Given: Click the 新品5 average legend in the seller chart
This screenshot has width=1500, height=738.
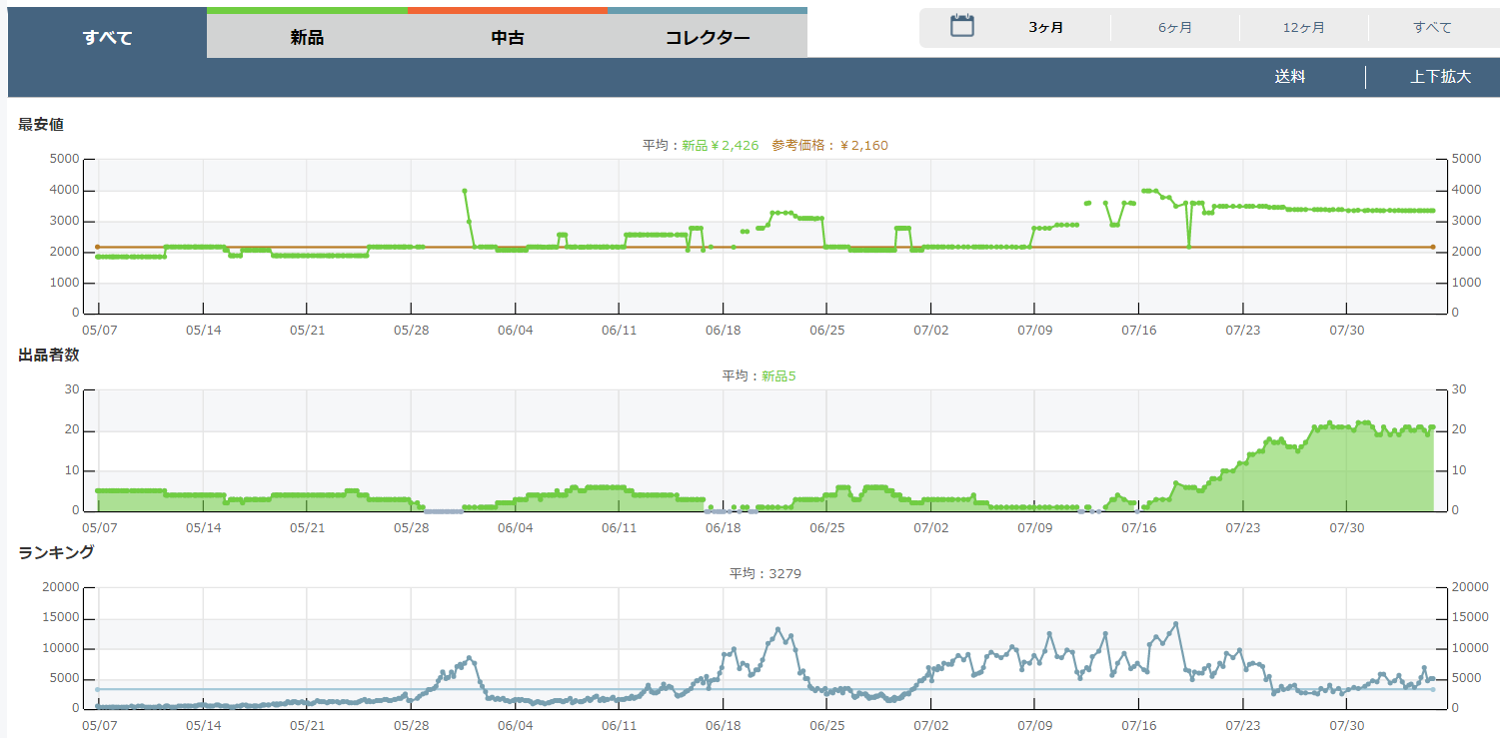Looking at the screenshot, I should point(778,376).
